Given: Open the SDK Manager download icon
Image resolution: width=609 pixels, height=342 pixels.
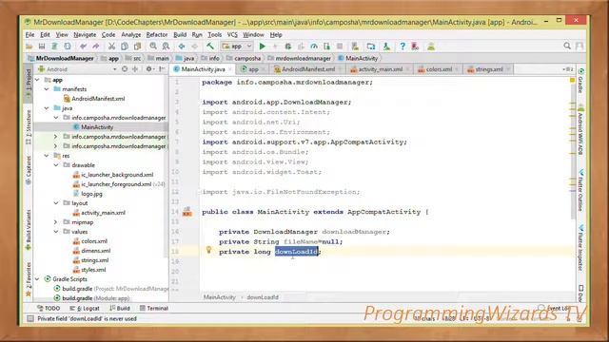Looking at the screenshot, I should 386,47.
